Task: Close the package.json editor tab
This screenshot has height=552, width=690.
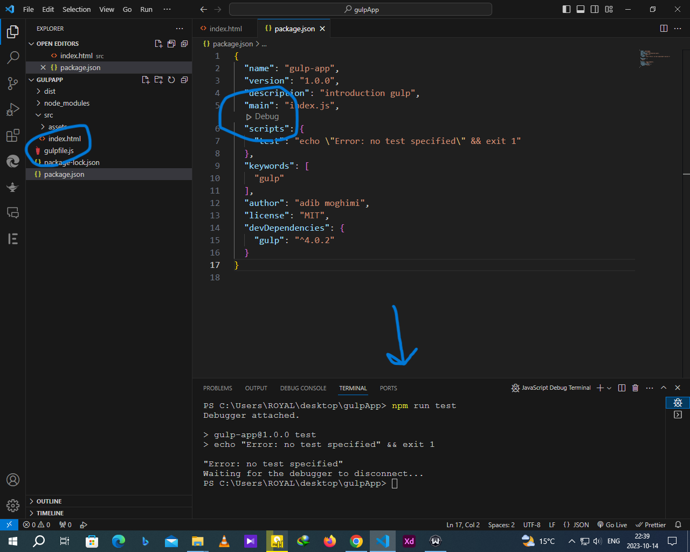Action: click(322, 29)
